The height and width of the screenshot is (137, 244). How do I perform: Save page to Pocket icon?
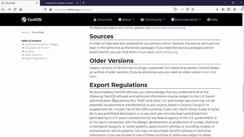pyautogui.click(x=188, y=9)
